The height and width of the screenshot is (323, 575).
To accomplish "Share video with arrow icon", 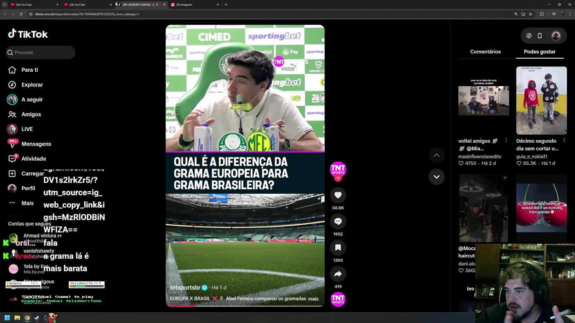I will point(338,274).
